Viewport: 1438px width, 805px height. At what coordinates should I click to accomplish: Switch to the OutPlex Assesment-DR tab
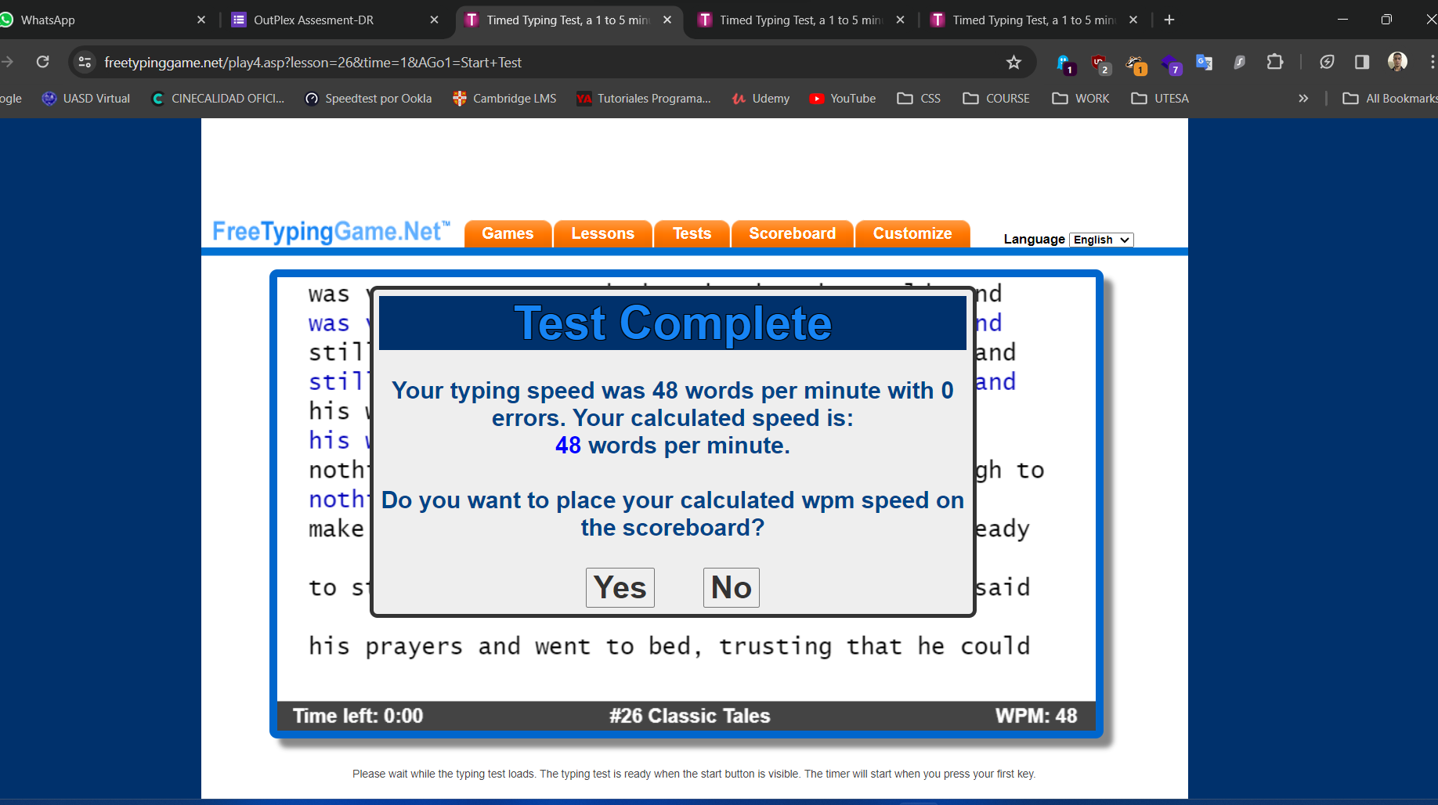point(337,20)
